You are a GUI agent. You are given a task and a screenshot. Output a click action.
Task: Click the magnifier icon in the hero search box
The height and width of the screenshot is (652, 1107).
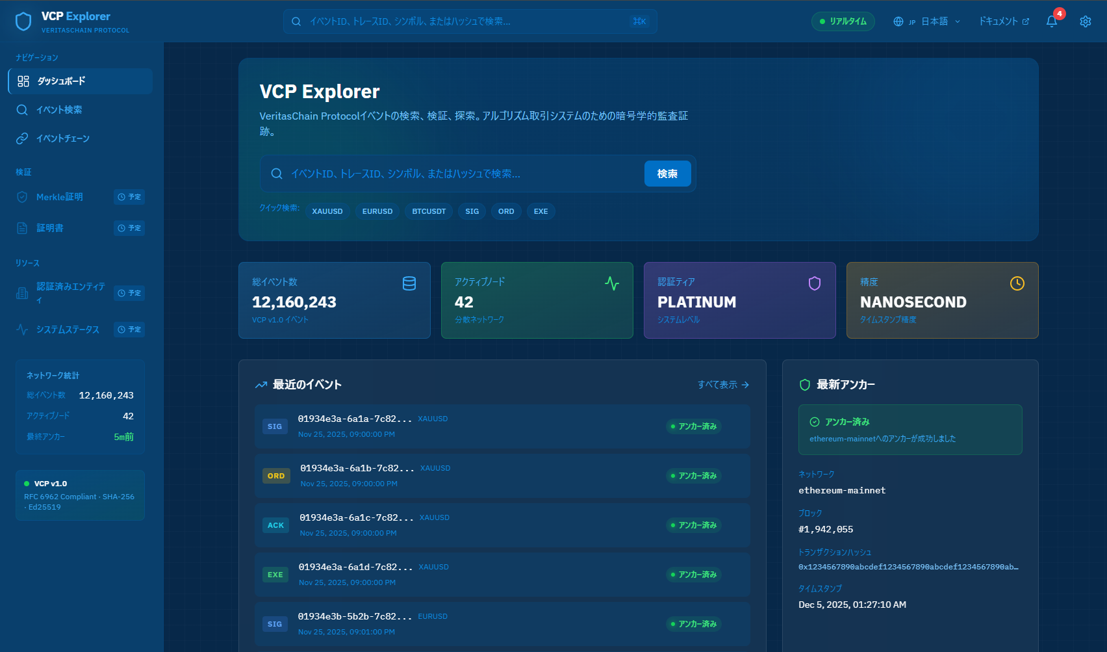coord(277,174)
